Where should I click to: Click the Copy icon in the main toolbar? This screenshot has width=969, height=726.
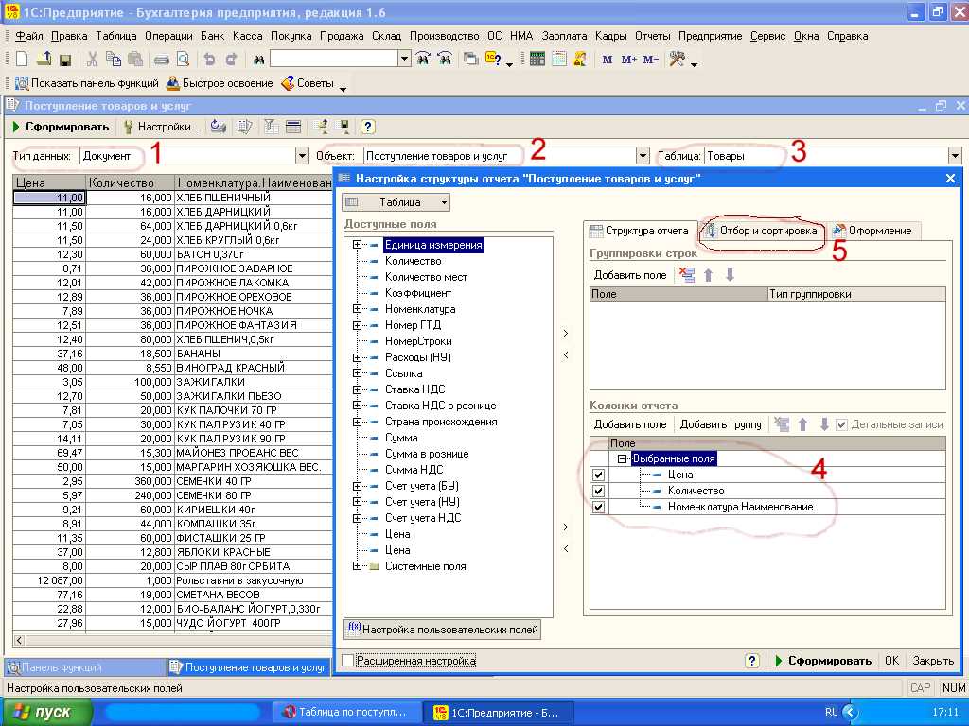pos(114,60)
